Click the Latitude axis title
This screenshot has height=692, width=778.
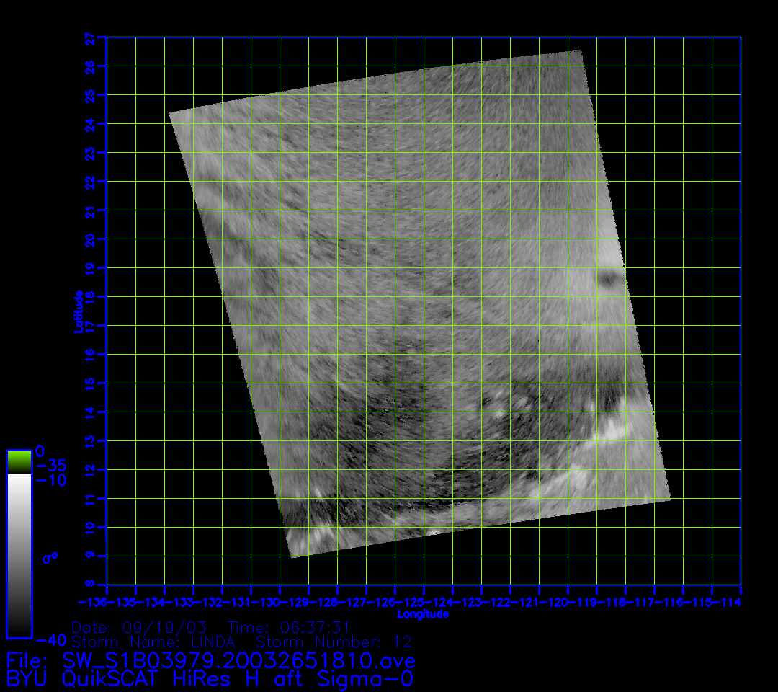pos(76,311)
